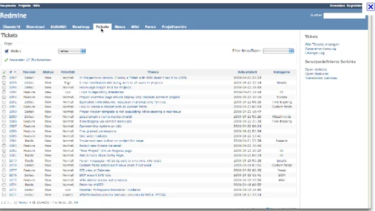Click the Redmine title in the header
Viewport: 375px width, 211px height.
[13, 16]
